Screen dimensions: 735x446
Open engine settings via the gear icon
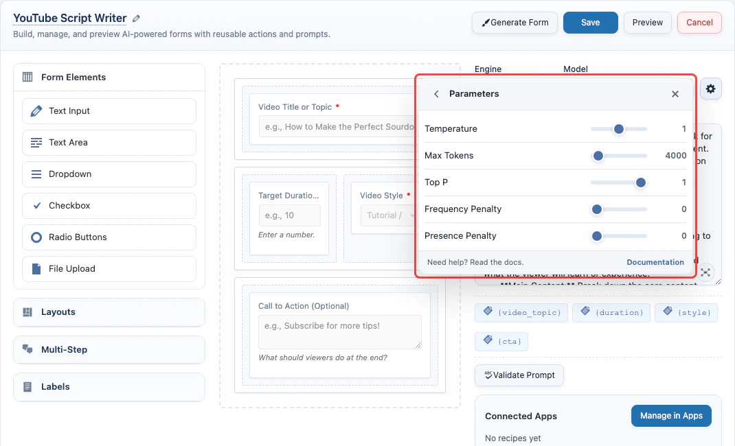pos(711,89)
